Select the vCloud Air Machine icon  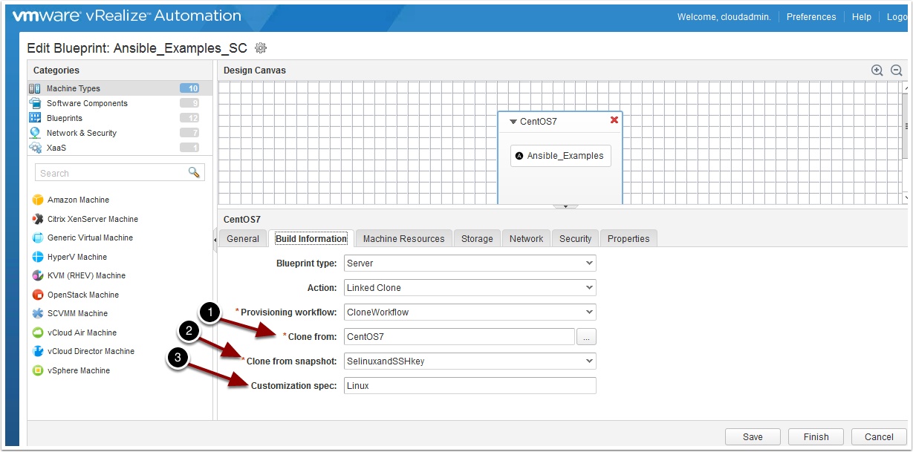pos(38,333)
